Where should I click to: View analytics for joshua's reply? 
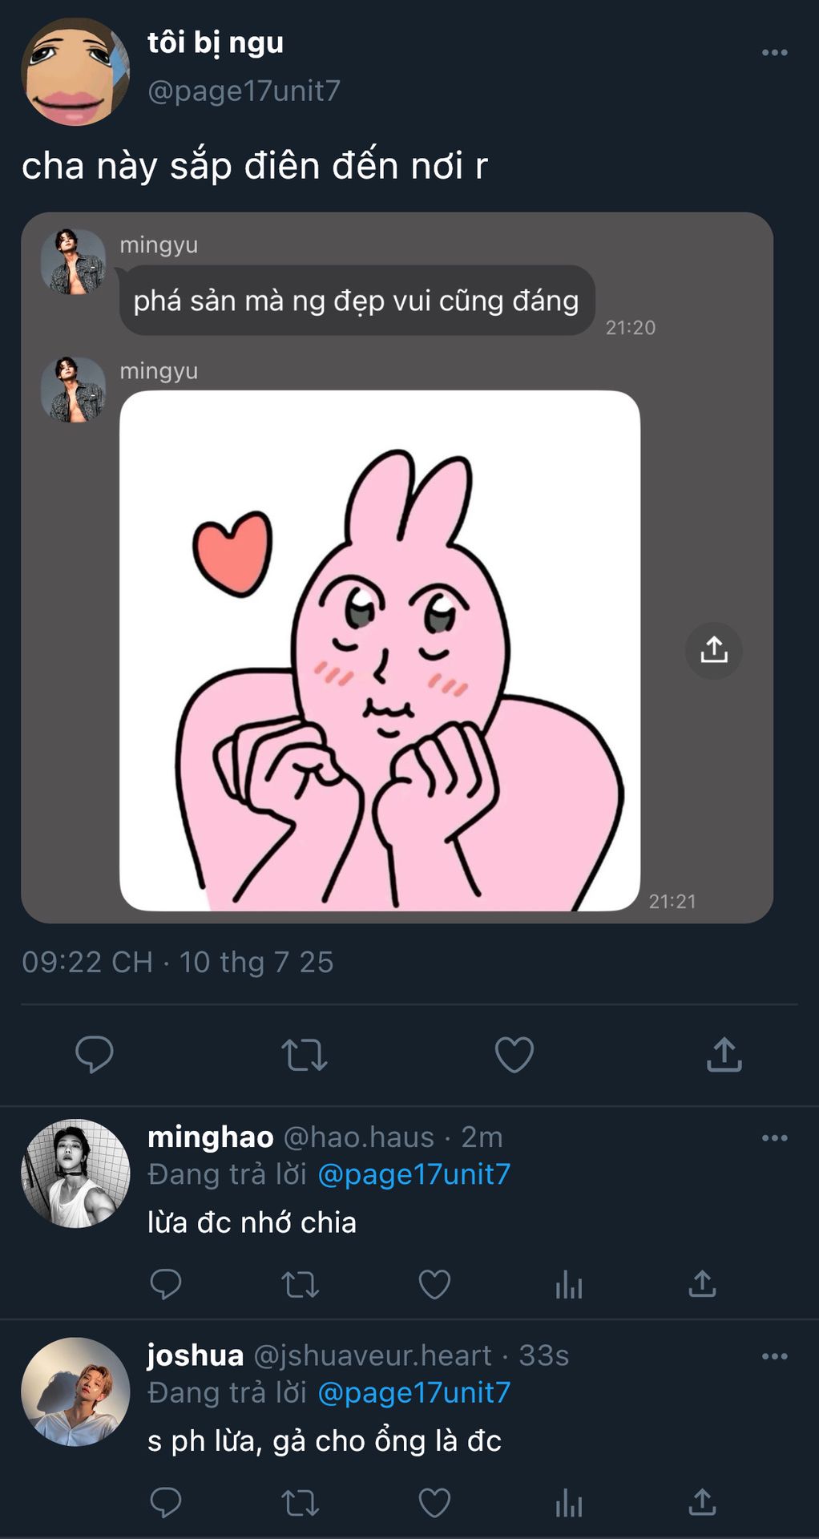click(569, 1502)
